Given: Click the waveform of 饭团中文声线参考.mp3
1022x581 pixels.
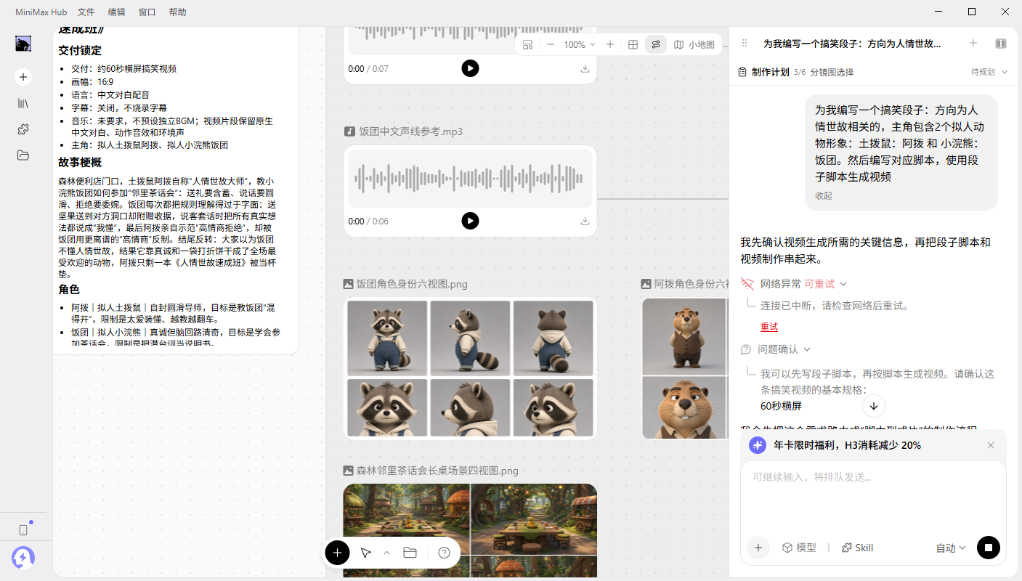Looking at the screenshot, I should [x=470, y=179].
